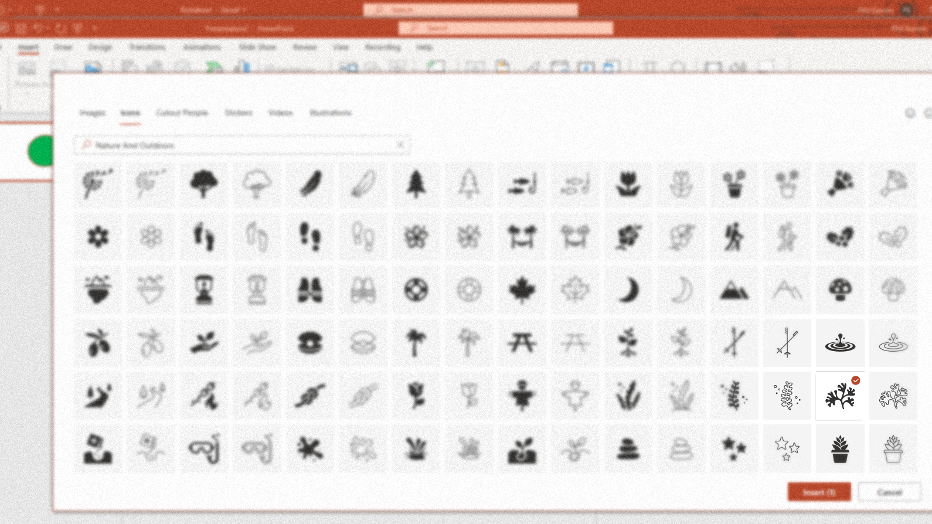932x524 pixels.
Task: Deselect the checked filled coral icon
Action: [839, 396]
